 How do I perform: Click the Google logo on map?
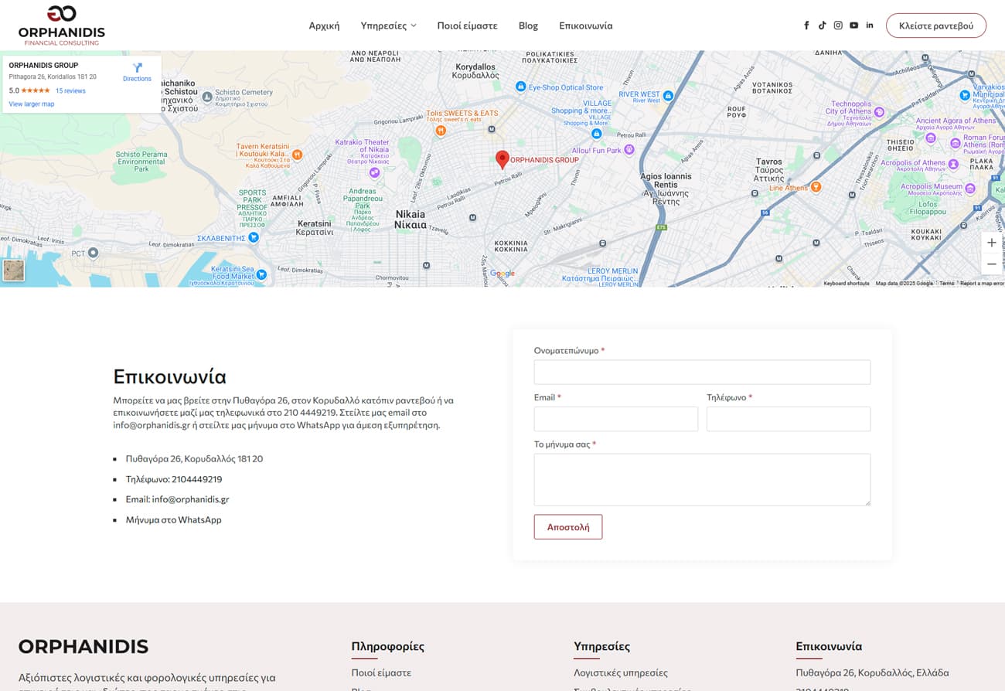point(502,274)
